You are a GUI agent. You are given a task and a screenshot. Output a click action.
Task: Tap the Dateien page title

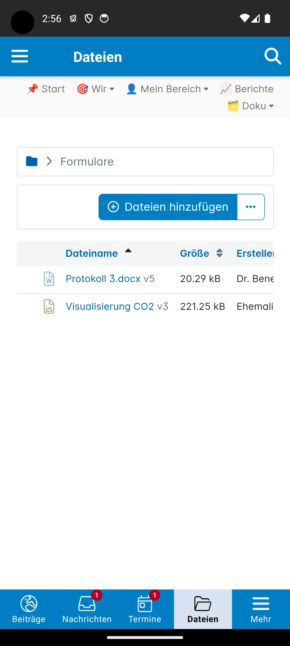coord(98,57)
